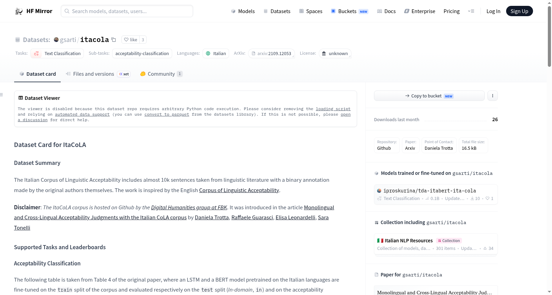Focus the search models, datasets, users field
This screenshot has width=552, height=295.
pyautogui.click(x=127, y=11)
